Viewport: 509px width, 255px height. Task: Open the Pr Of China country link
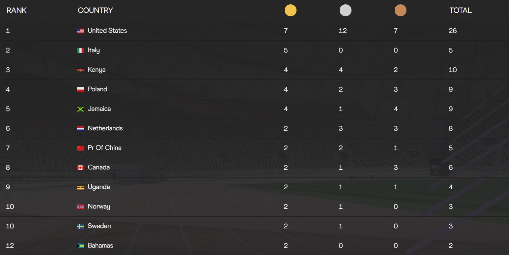(105, 148)
